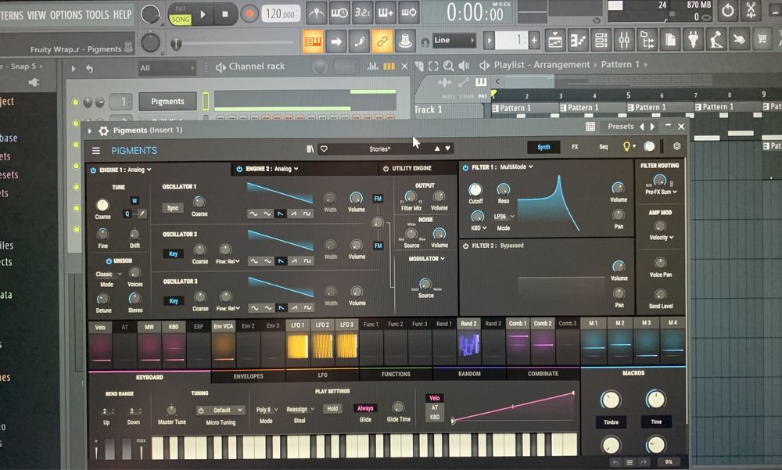Open the Line snap dropdown
This screenshot has width=782, height=470.
[x=454, y=40]
